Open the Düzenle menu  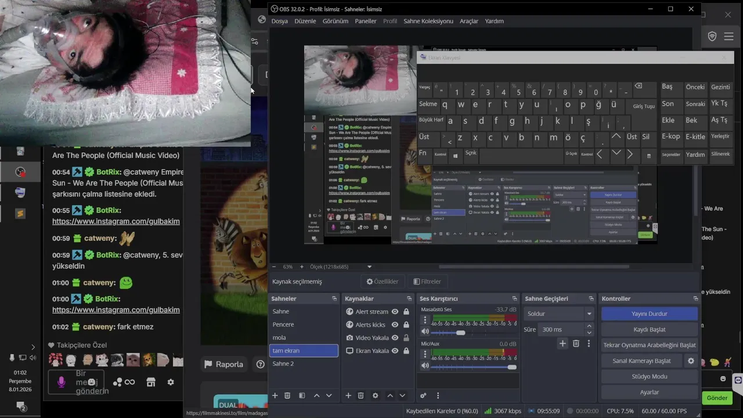[x=305, y=21]
